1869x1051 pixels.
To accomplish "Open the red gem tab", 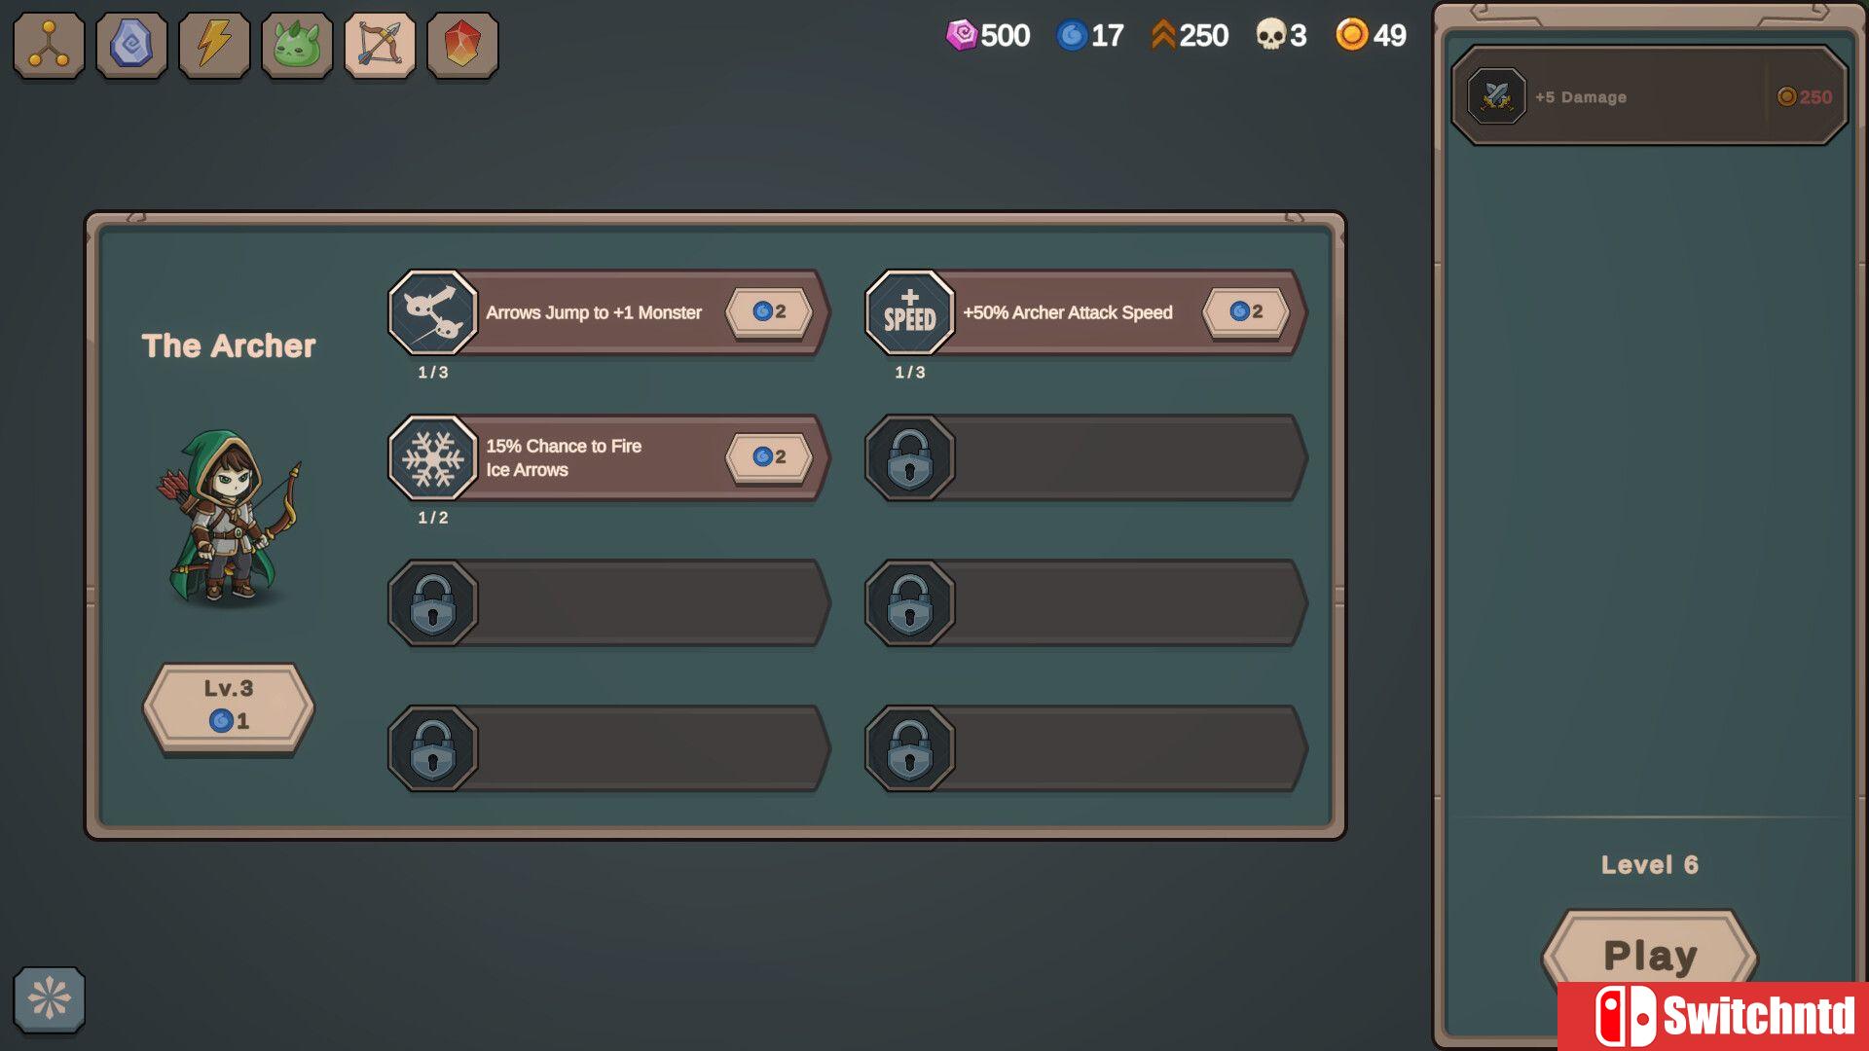I will click(462, 45).
